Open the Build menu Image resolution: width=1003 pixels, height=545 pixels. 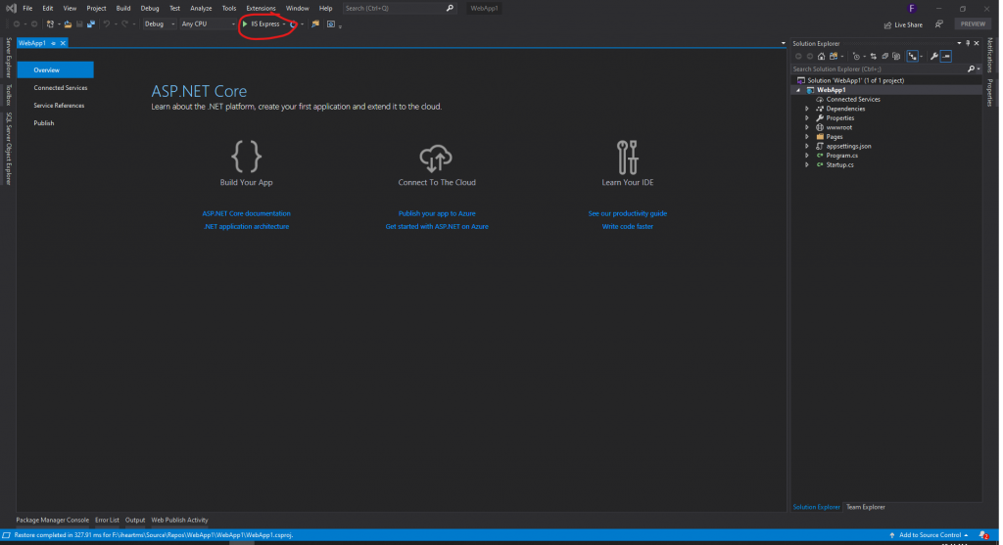coord(123,8)
